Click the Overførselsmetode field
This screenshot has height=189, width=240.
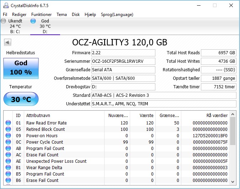[x=123, y=78]
